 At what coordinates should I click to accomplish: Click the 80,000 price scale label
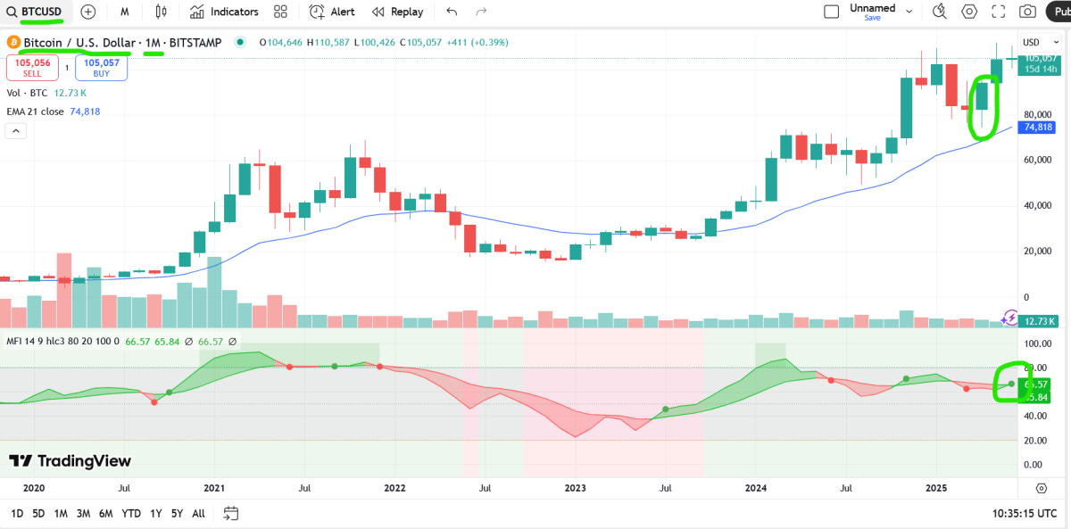(x=1040, y=114)
